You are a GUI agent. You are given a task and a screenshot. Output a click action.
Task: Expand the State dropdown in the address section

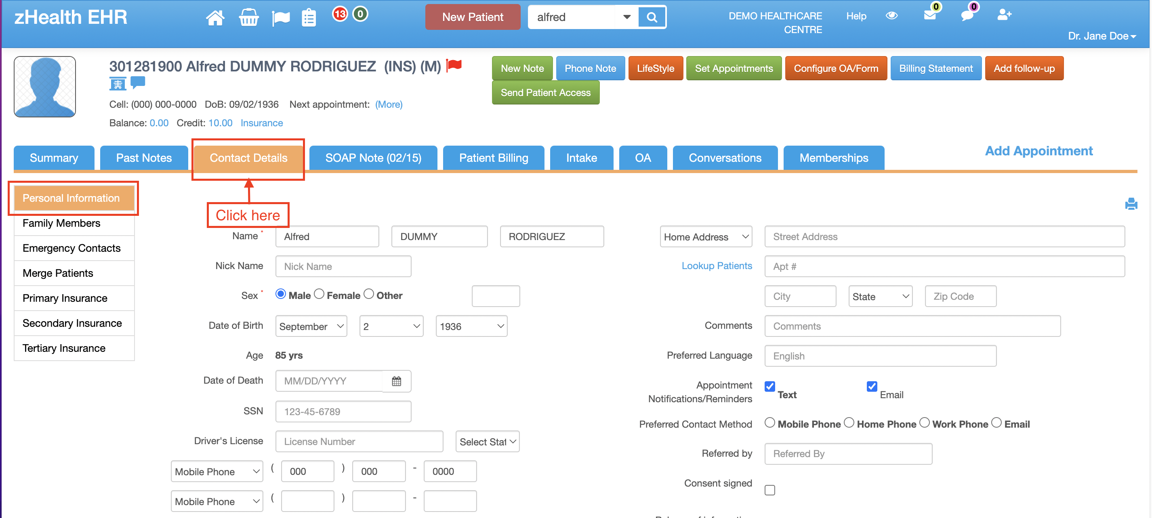[x=880, y=296]
